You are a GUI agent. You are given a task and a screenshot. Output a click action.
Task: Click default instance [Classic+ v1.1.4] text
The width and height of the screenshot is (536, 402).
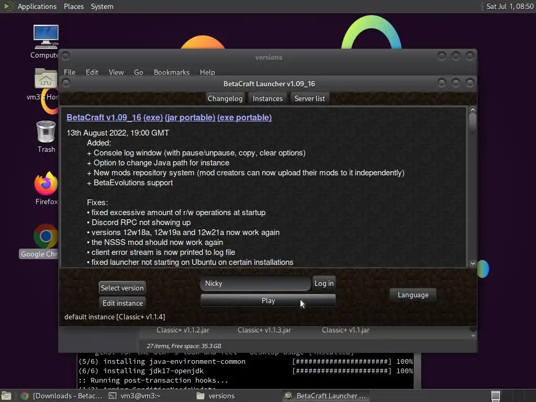click(115, 317)
